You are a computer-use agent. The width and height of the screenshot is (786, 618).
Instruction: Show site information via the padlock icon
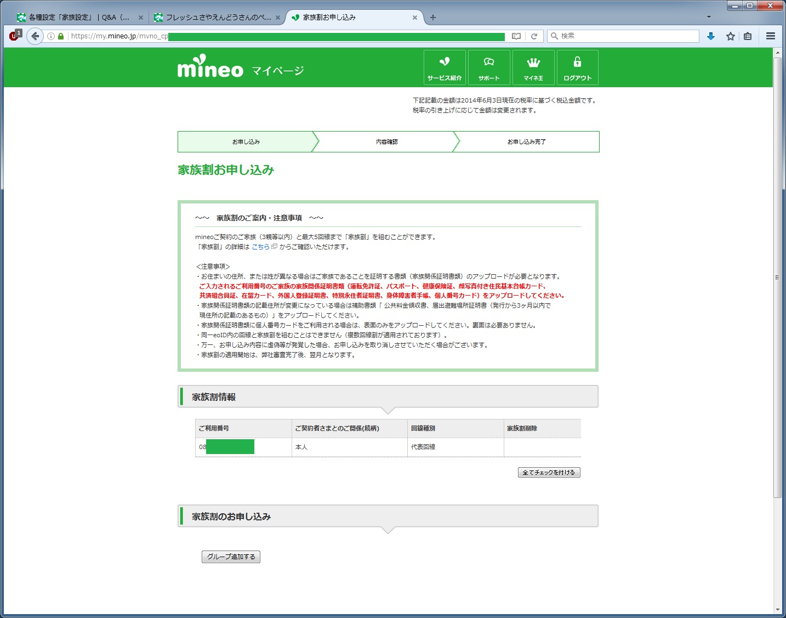coord(61,36)
